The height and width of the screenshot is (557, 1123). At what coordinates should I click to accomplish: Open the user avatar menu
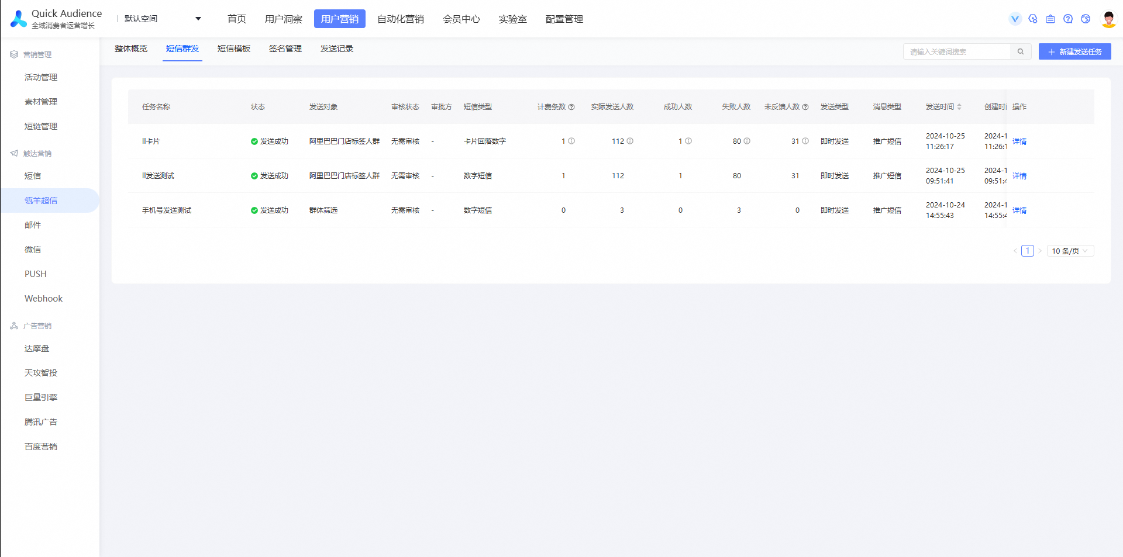(x=1109, y=19)
